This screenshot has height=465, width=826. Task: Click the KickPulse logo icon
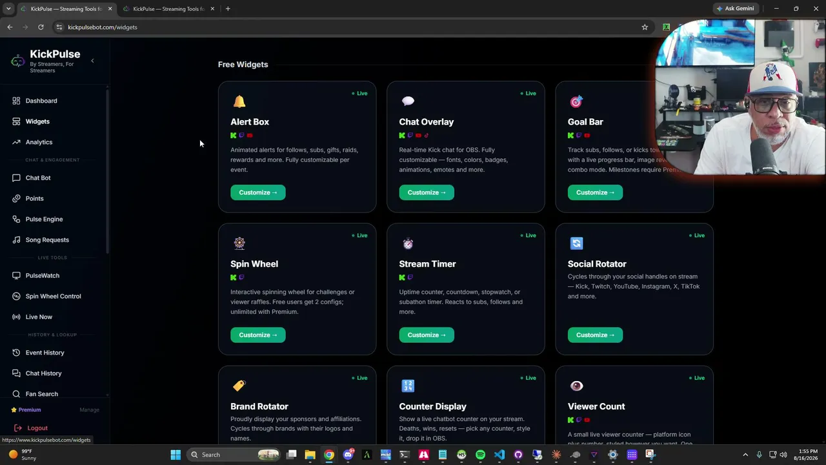click(x=17, y=61)
